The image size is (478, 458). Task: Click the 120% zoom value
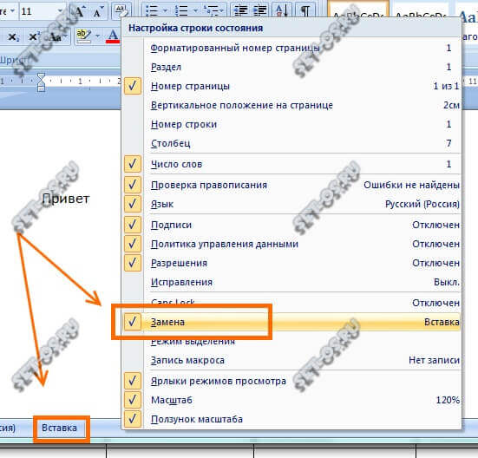[x=448, y=400]
